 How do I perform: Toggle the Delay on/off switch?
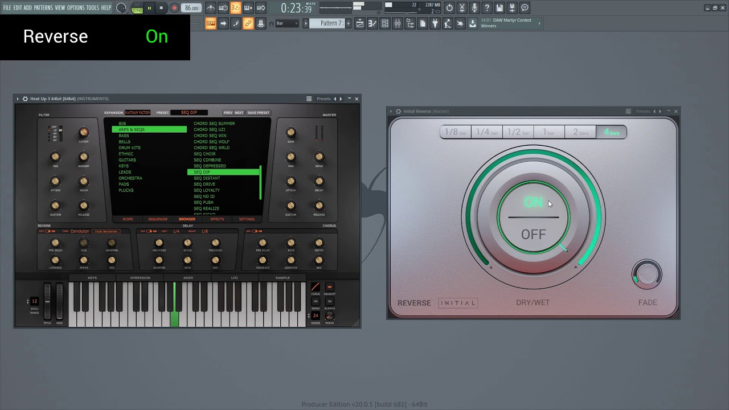coord(149,231)
